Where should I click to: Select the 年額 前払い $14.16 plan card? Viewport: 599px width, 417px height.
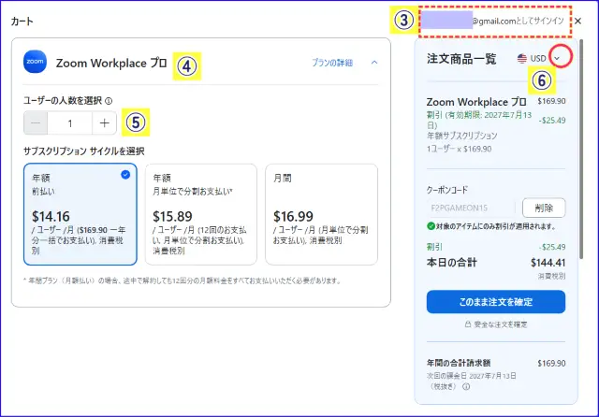pos(80,214)
